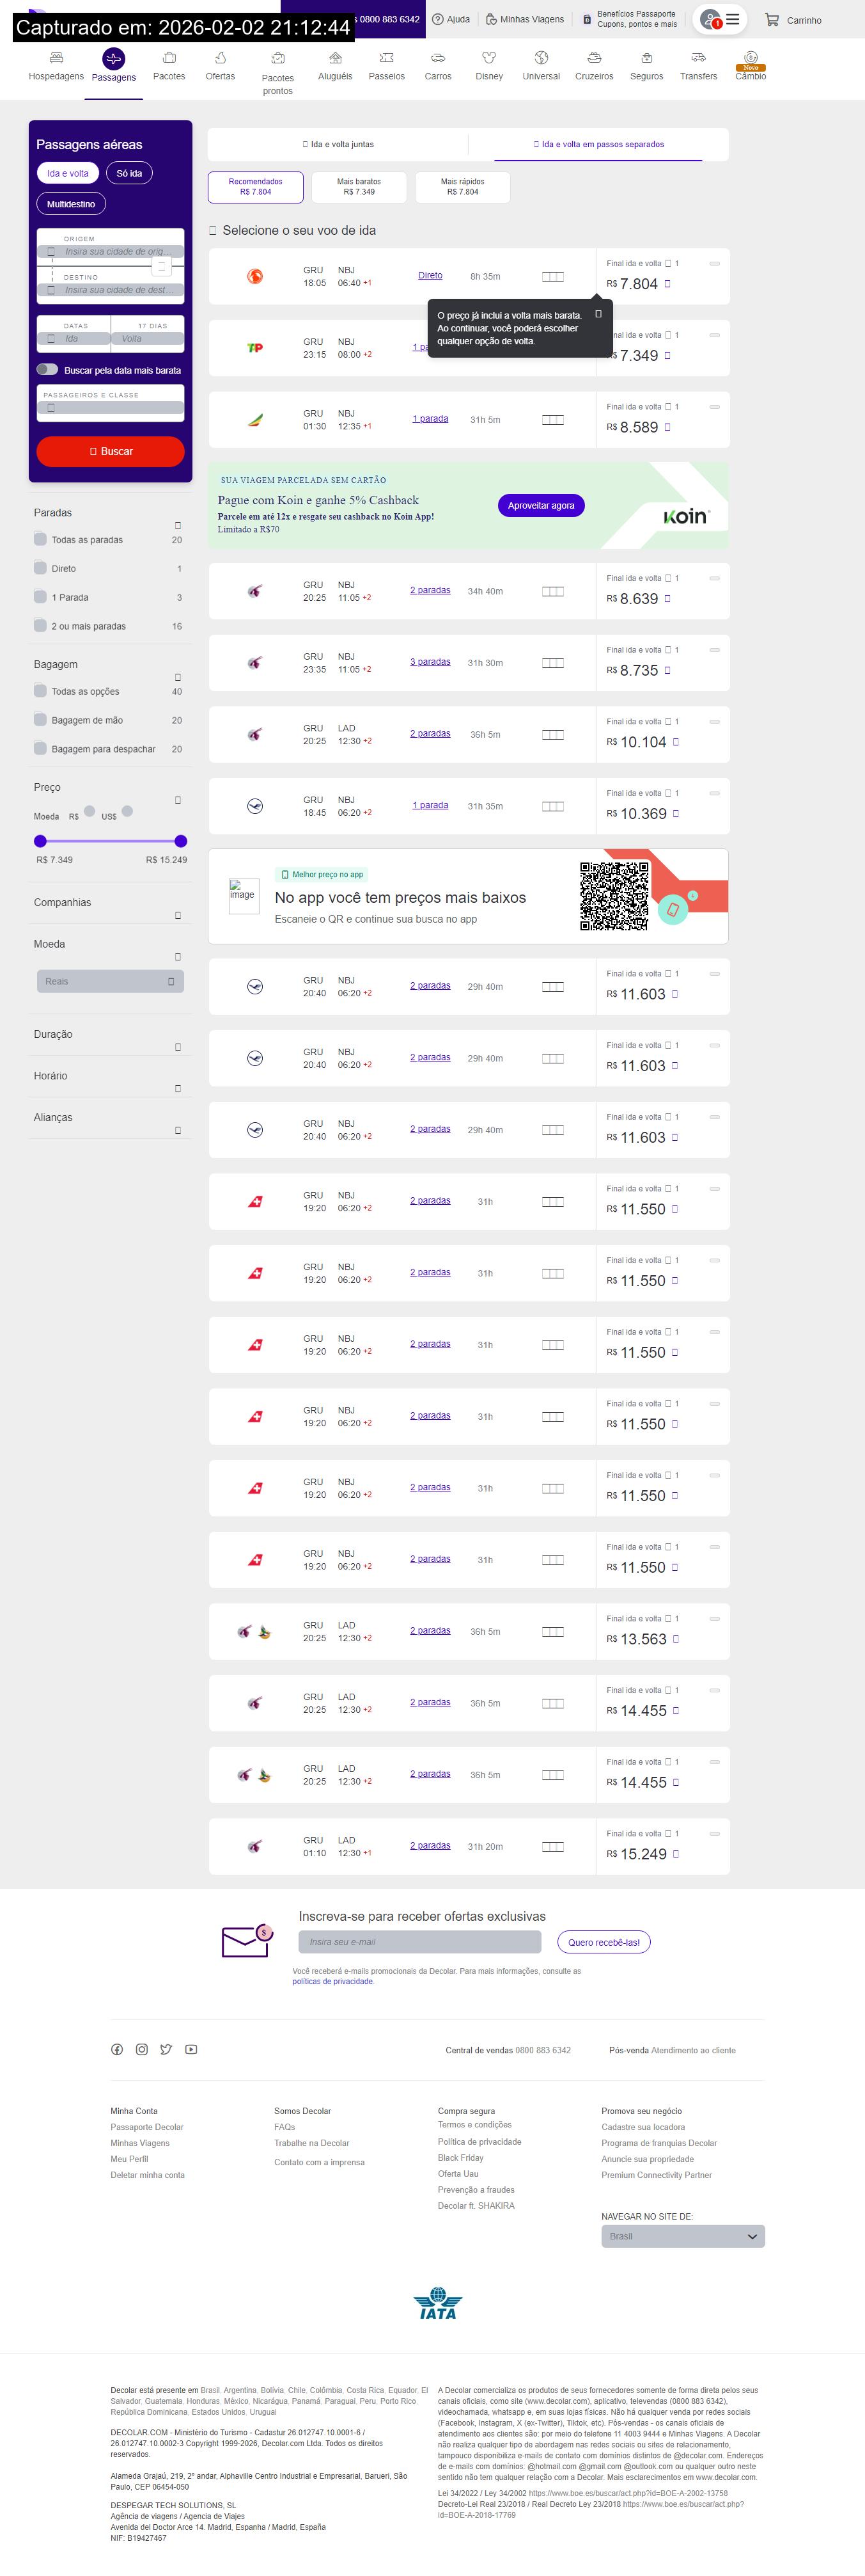The image size is (865, 2576).
Task: Click the newsletter e-mail input field
Action: (419, 1942)
